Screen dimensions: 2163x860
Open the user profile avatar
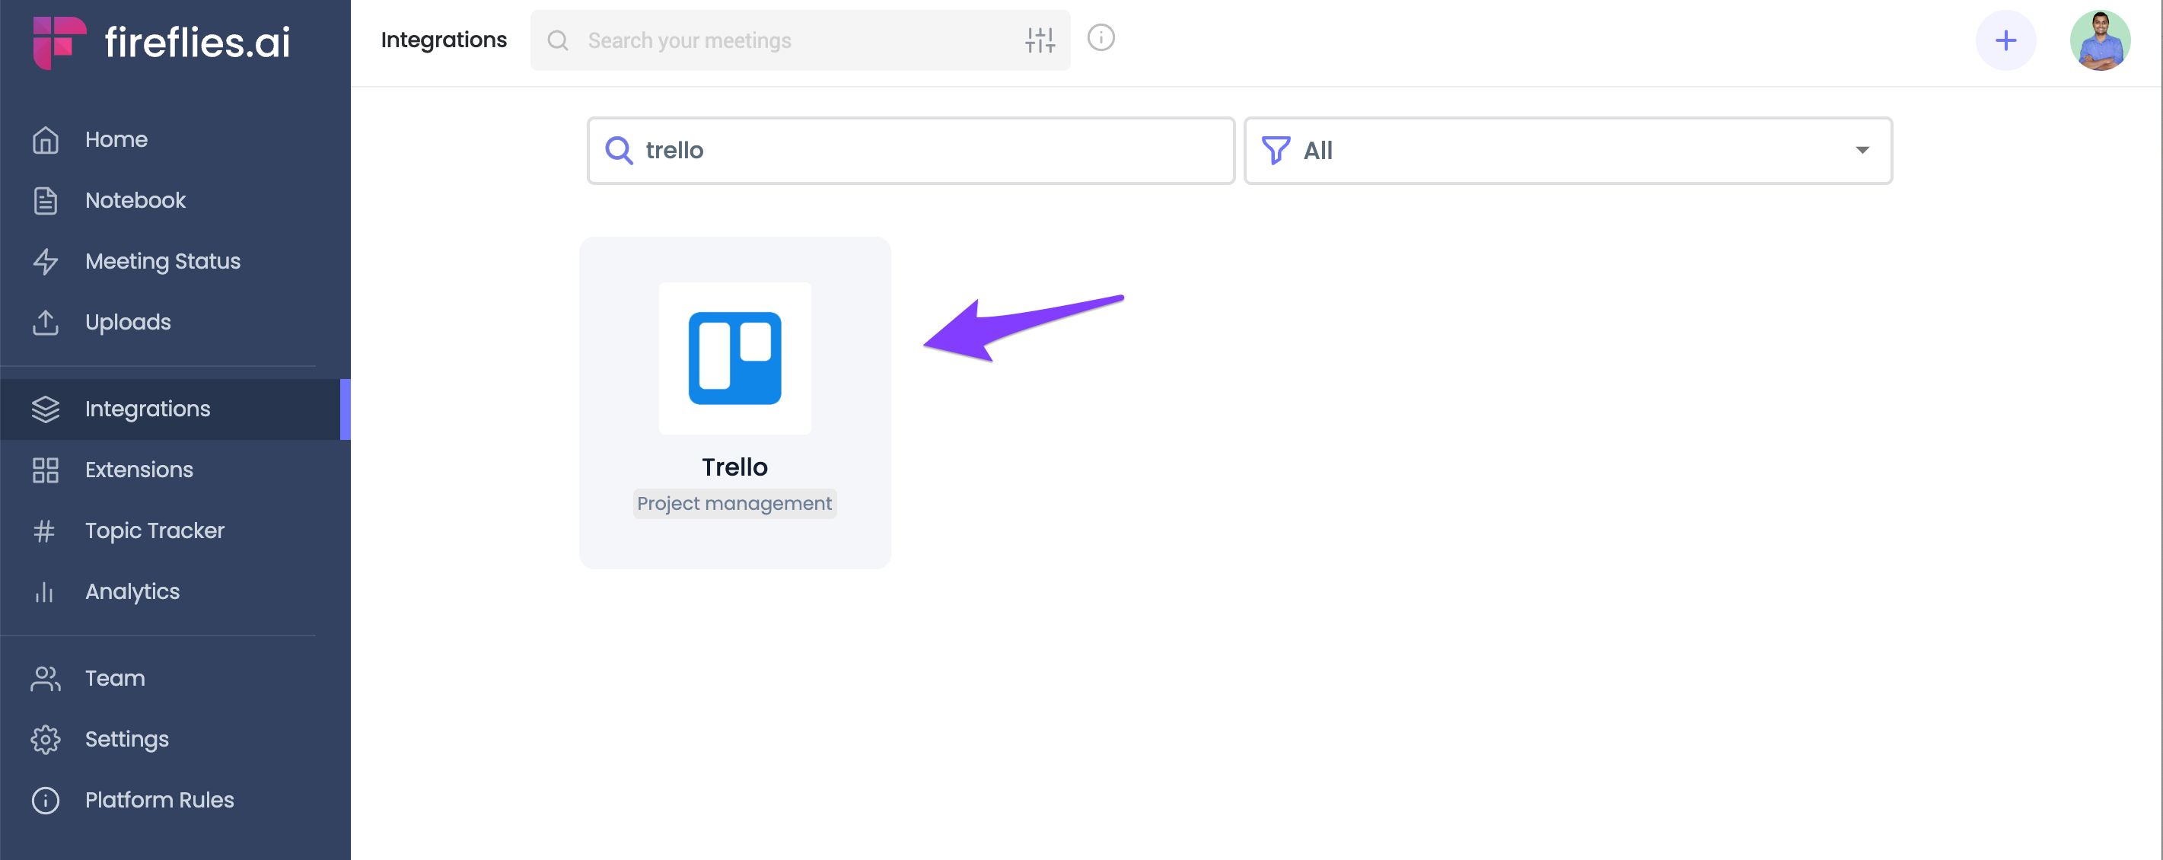[x=2100, y=40]
